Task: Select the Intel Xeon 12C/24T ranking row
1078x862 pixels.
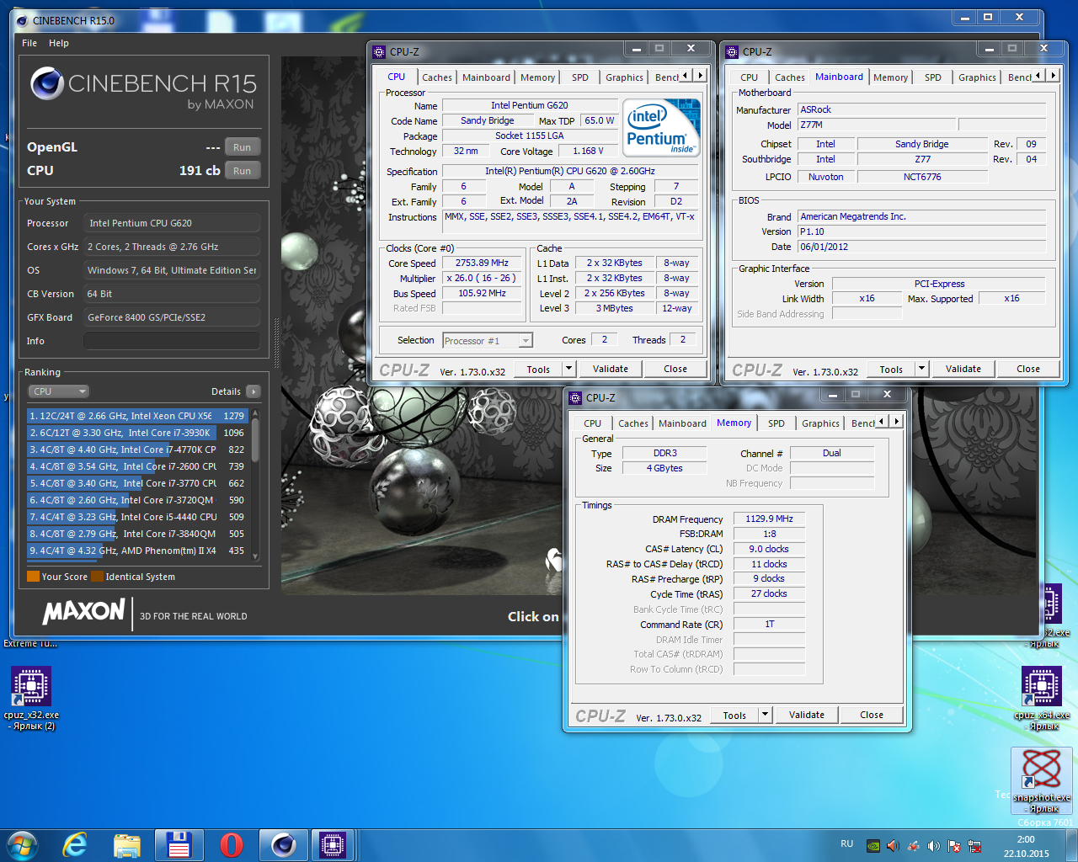Action: [x=136, y=416]
